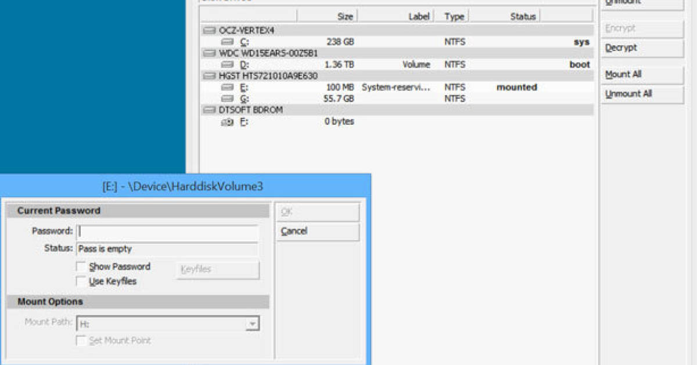
Task: Click the Mount All button
Action: point(641,75)
